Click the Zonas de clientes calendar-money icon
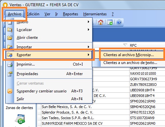 pos(20,119)
